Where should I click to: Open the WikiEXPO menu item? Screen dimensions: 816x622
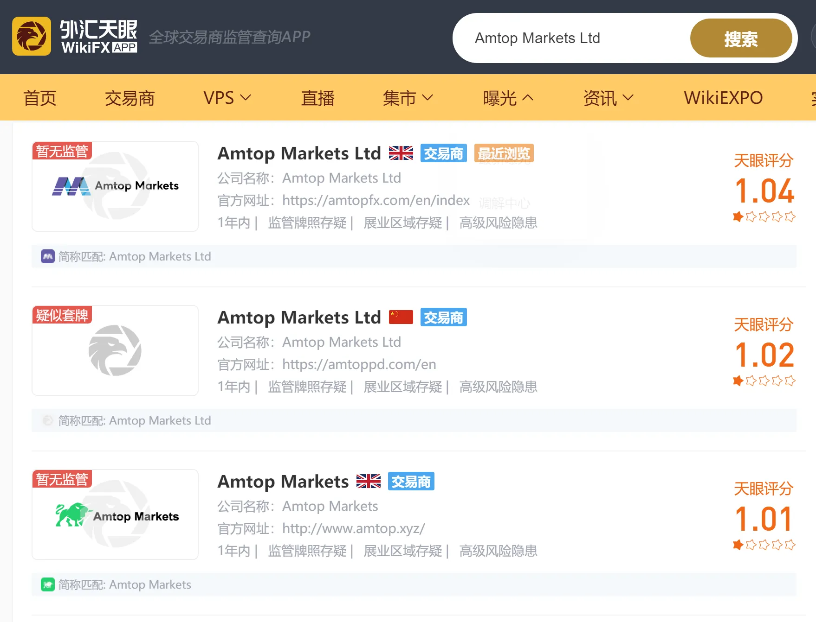tap(723, 98)
